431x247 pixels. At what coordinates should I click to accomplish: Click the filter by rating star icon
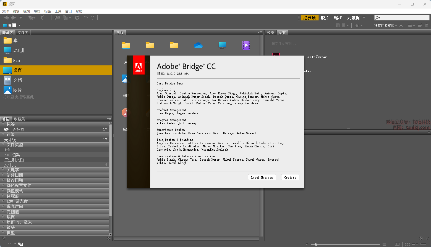click(x=357, y=25)
